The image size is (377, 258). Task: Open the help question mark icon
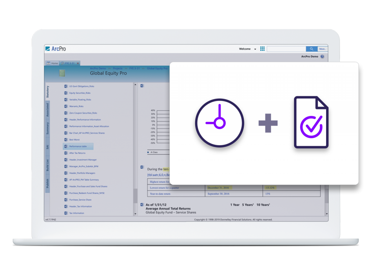(x=322, y=56)
